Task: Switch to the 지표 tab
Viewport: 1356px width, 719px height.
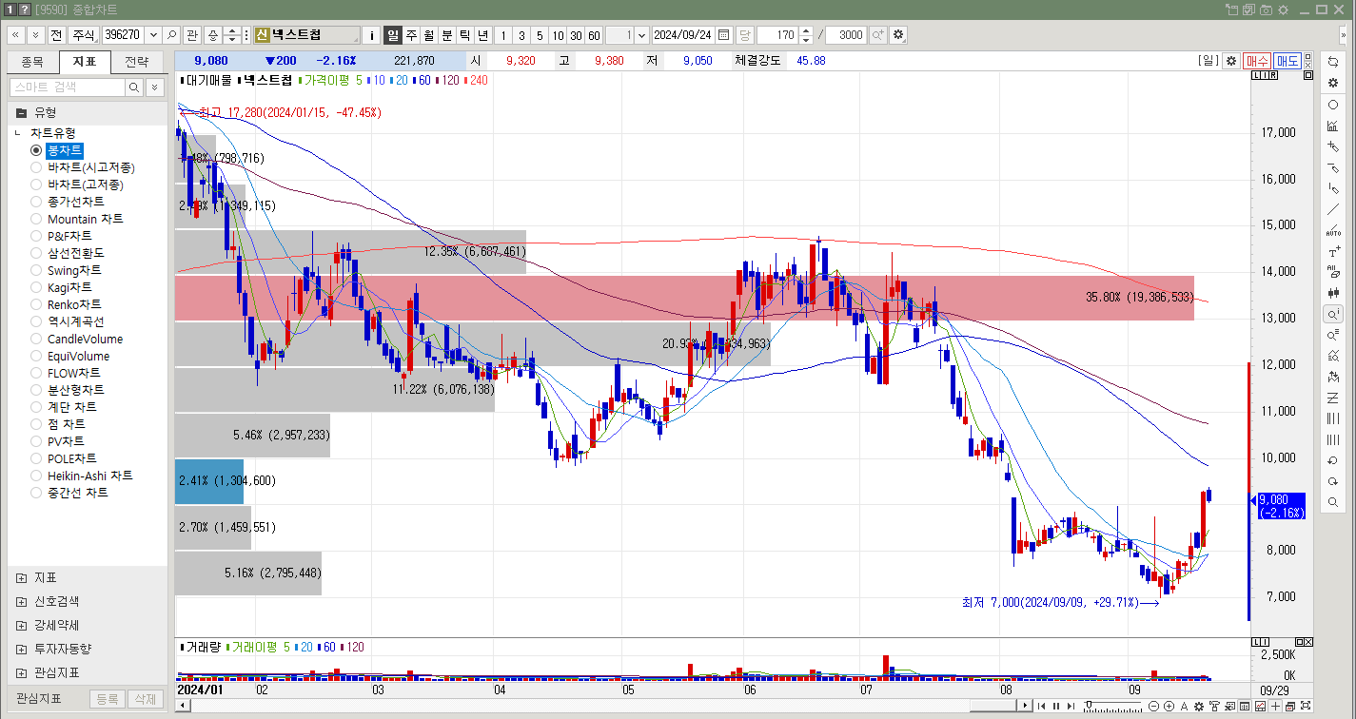Action: (85, 63)
